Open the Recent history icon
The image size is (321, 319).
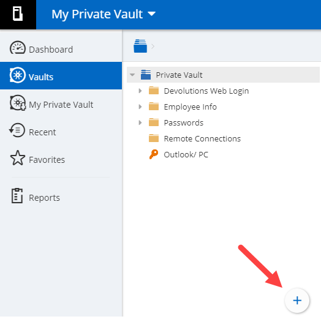pyautogui.click(x=17, y=130)
